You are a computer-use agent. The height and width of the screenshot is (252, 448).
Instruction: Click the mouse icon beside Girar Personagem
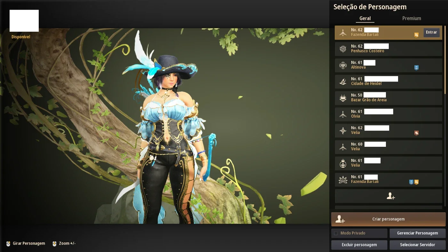tap(8, 244)
